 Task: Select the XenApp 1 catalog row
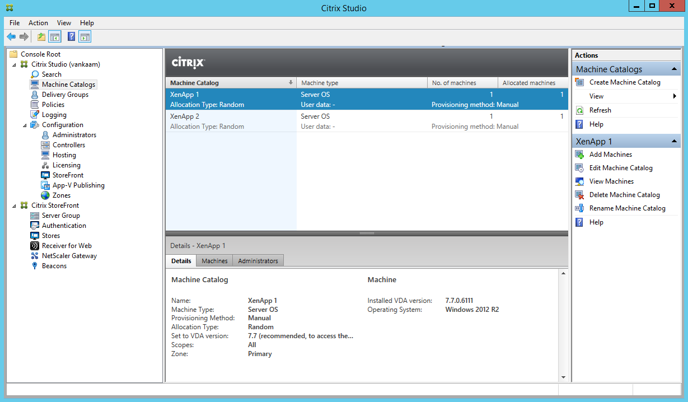pos(367,100)
